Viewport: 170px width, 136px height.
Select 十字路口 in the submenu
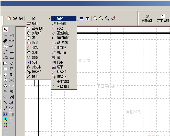[63, 82]
